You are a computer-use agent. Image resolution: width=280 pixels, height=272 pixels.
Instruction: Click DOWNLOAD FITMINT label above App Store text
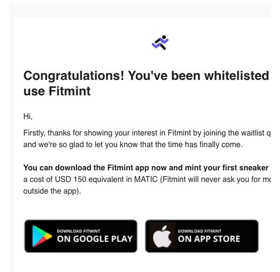pos(199,231)
